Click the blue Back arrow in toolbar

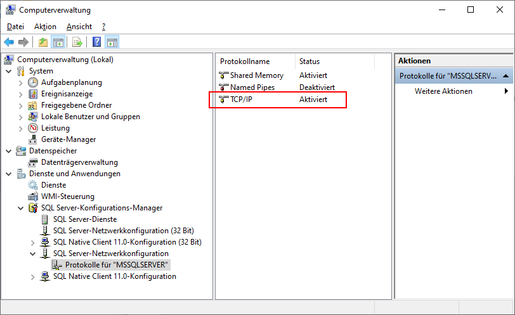click(9, 42)
